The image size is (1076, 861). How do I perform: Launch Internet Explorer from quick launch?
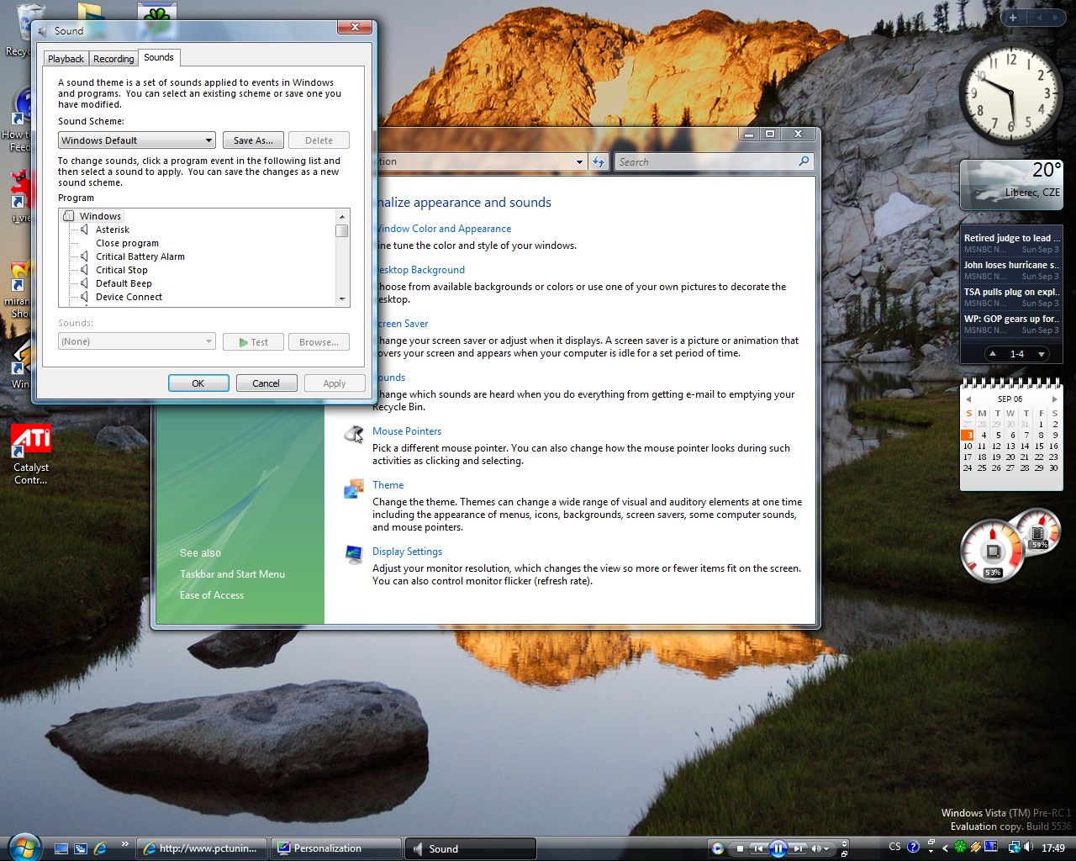[x=100, y=848]
